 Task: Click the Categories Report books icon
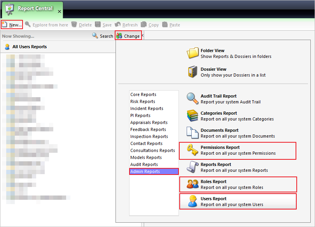click(192, 115)
